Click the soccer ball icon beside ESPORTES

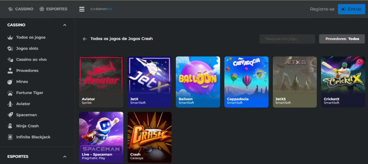[x=42, y=9]
